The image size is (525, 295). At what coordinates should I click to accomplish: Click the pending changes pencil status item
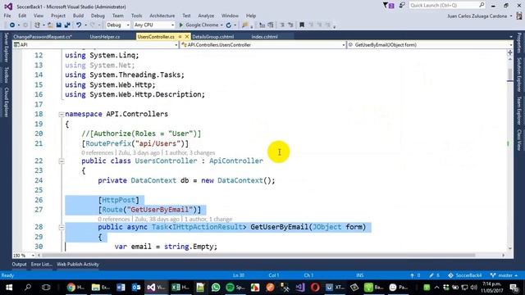pos(435,275)
